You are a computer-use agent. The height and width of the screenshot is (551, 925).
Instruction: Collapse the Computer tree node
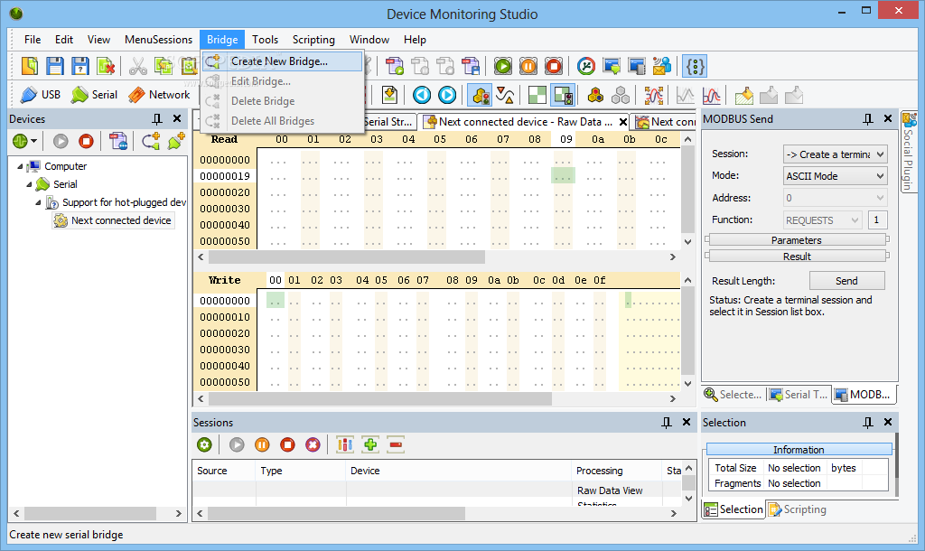coord(20,166)
